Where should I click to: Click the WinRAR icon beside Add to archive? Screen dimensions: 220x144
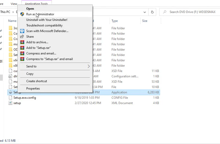click(x=22, y=42)
